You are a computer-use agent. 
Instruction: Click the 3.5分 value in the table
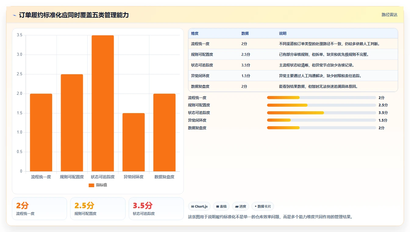pos(246,65)
